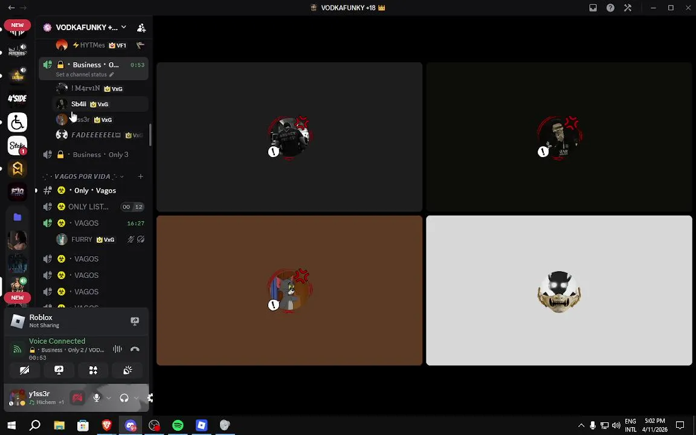The width and height of the screenshot is (696, 435).
Task: Open Roblox from taskbar
Action: [202, 425]
